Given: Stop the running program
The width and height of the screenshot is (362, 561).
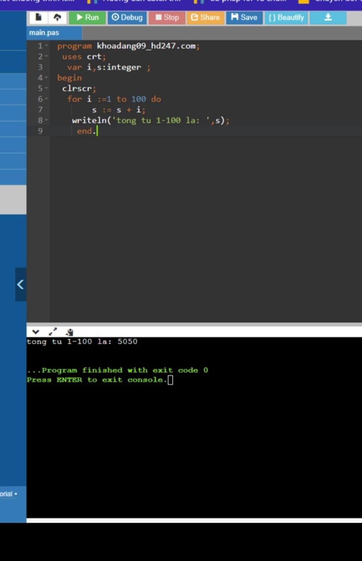Looking at the screenshot, I should pos(167,17).
